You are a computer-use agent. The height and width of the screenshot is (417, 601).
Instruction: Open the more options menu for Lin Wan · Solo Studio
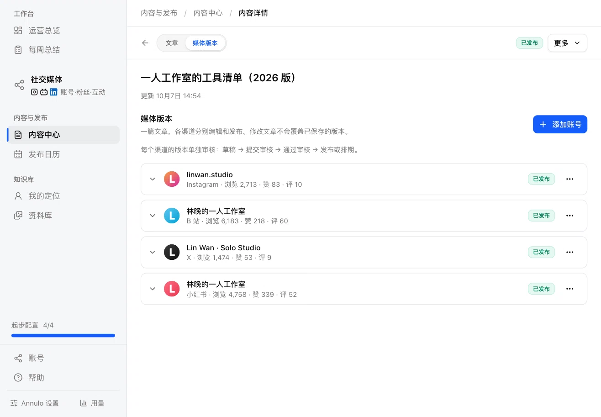(x=569, y=252)
